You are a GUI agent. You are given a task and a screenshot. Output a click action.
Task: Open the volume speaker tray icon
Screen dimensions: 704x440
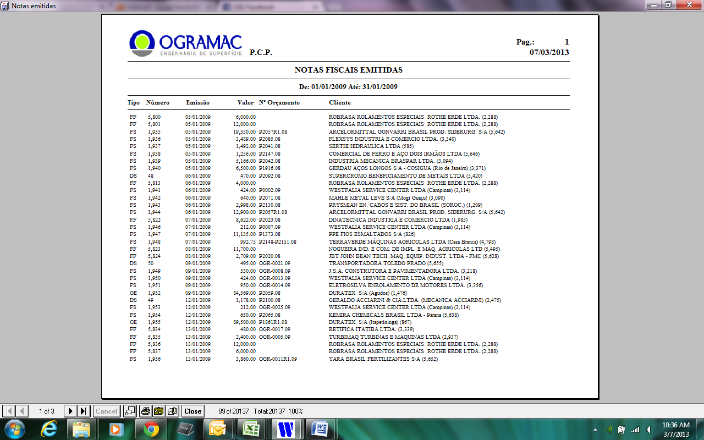[649, 429]
